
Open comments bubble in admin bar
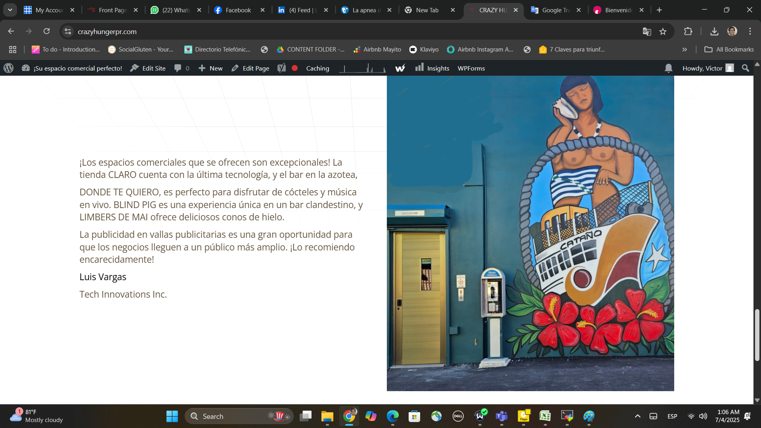tap(182, 68)
